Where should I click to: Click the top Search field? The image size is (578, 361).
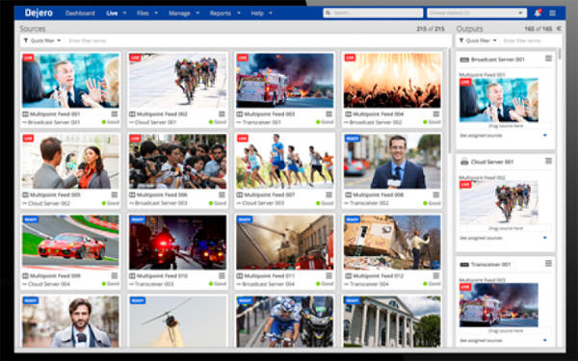coord(373,13)
